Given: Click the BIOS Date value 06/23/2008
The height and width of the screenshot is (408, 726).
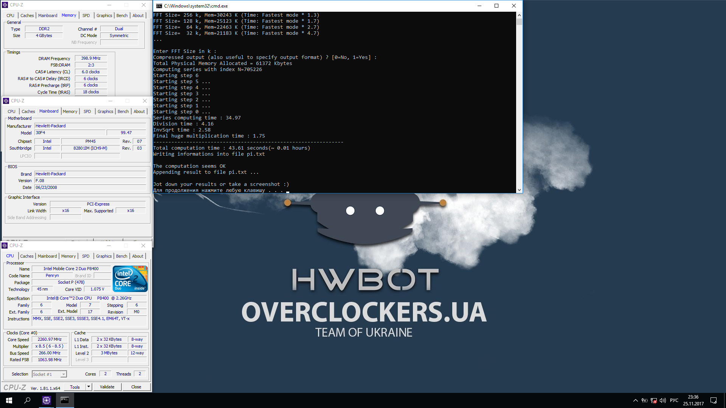Looking at the screenshot, I should (90, 187).
